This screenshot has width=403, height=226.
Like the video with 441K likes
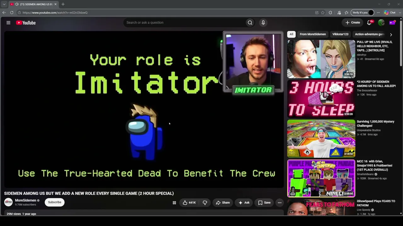[189, 203]
